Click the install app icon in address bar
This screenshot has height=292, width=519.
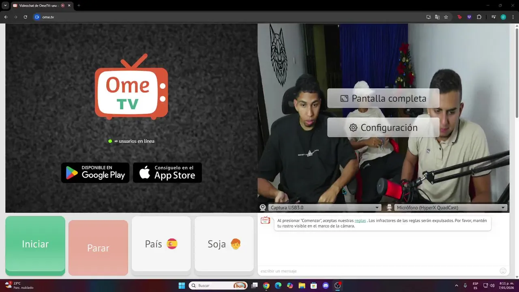pos(429,17)
